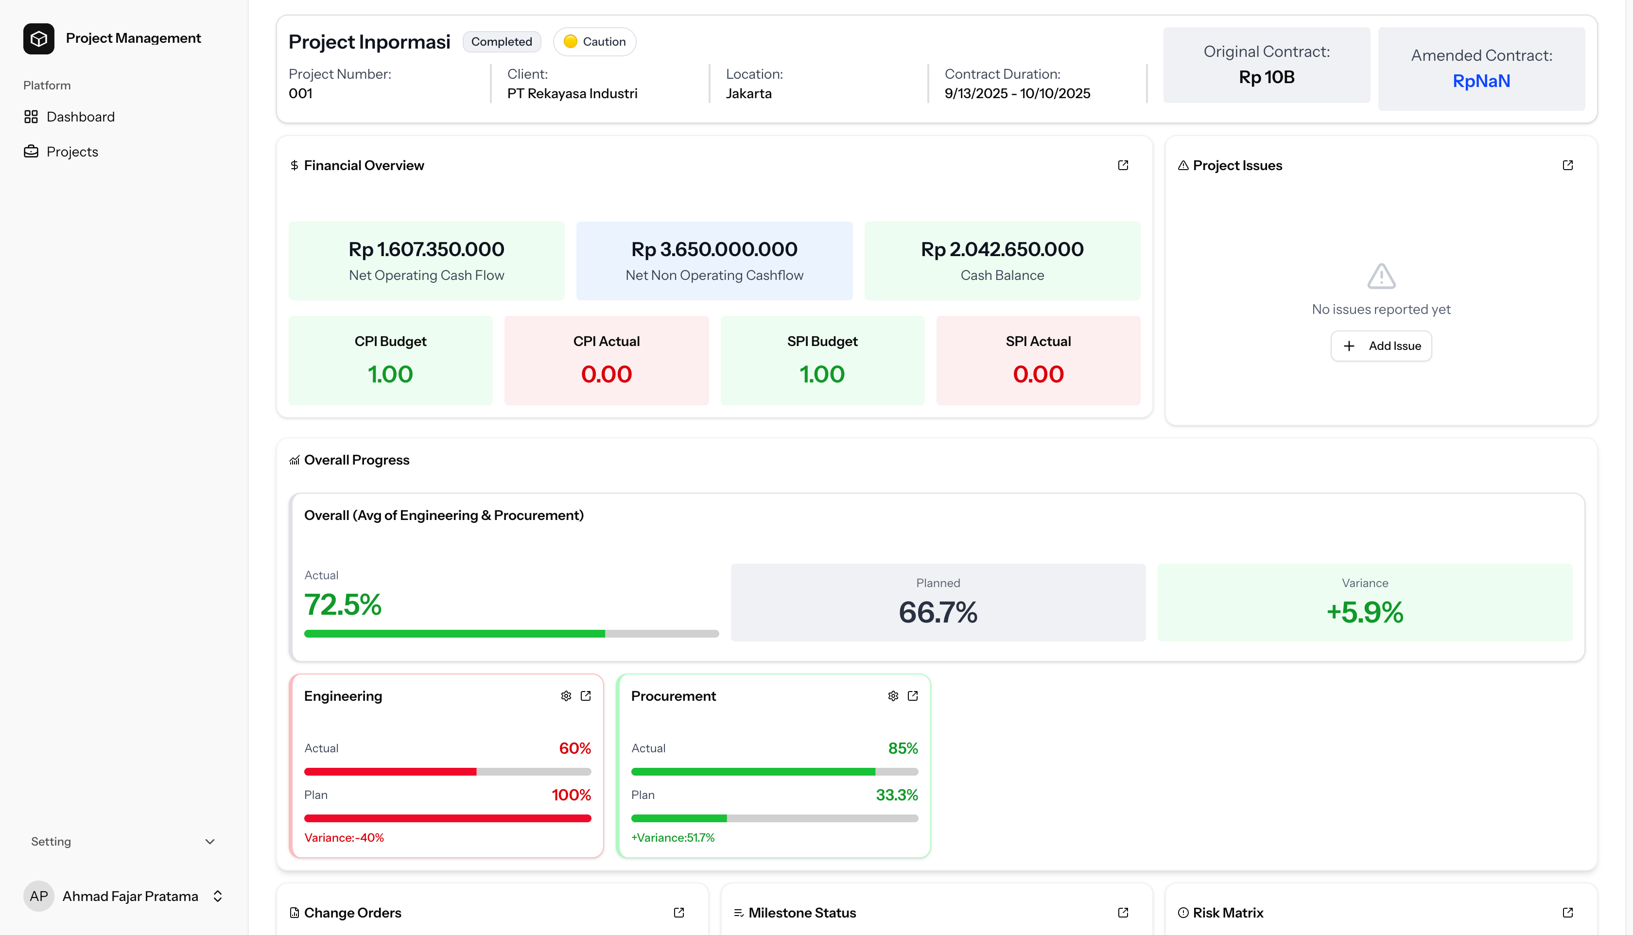Click the AP avatar at bottom left
Image resolution: width=1633 pixels, height=935 pixels.
click(38, 896)
